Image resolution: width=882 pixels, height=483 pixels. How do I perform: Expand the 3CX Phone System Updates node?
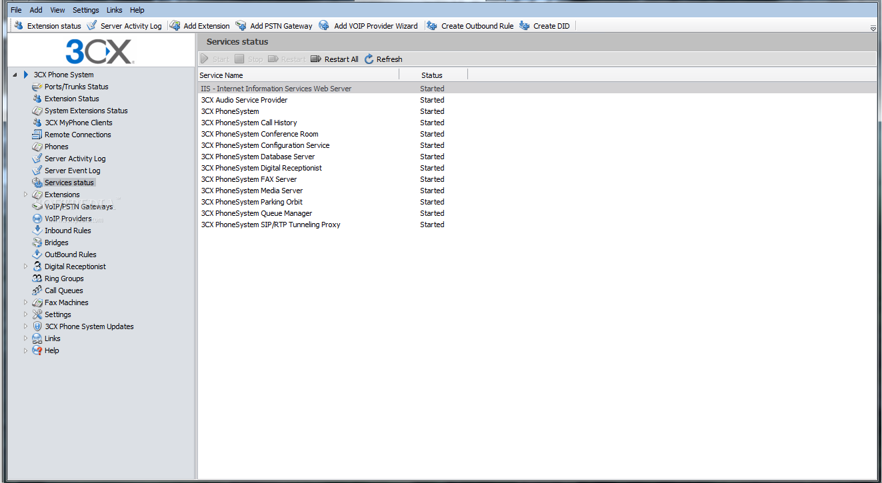(26, 326)
